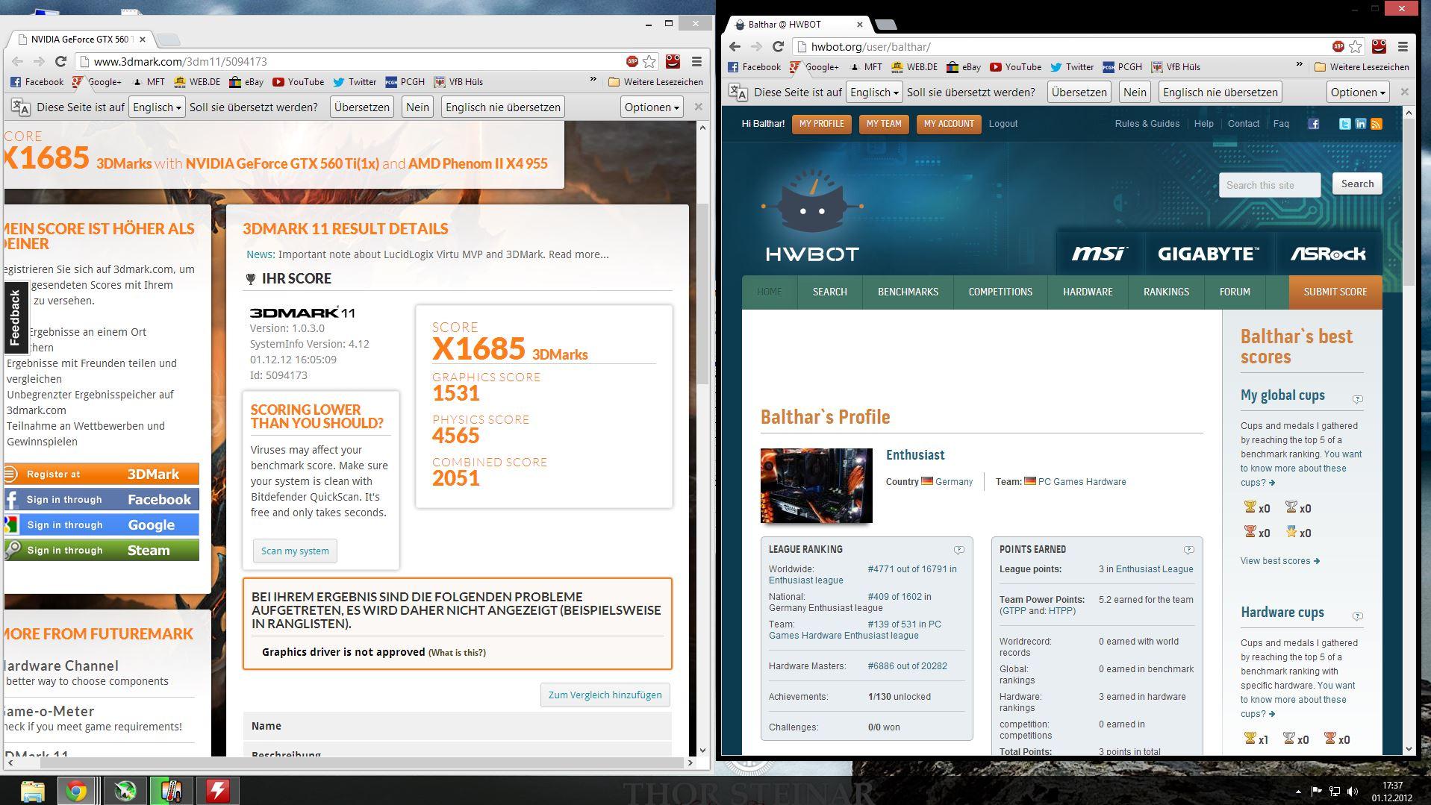The width and height of the screenshot is (1431, 805).
Task: Open Optionen dropdown in HWBOT translate bar
Action: [x=1357, y=92]
